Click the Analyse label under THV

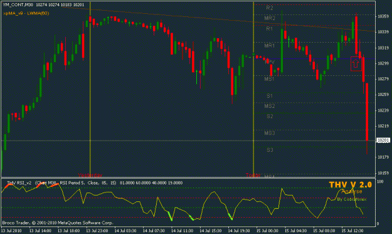tap(352, 191)
